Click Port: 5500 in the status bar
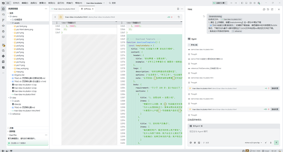 tap(255, 151)
